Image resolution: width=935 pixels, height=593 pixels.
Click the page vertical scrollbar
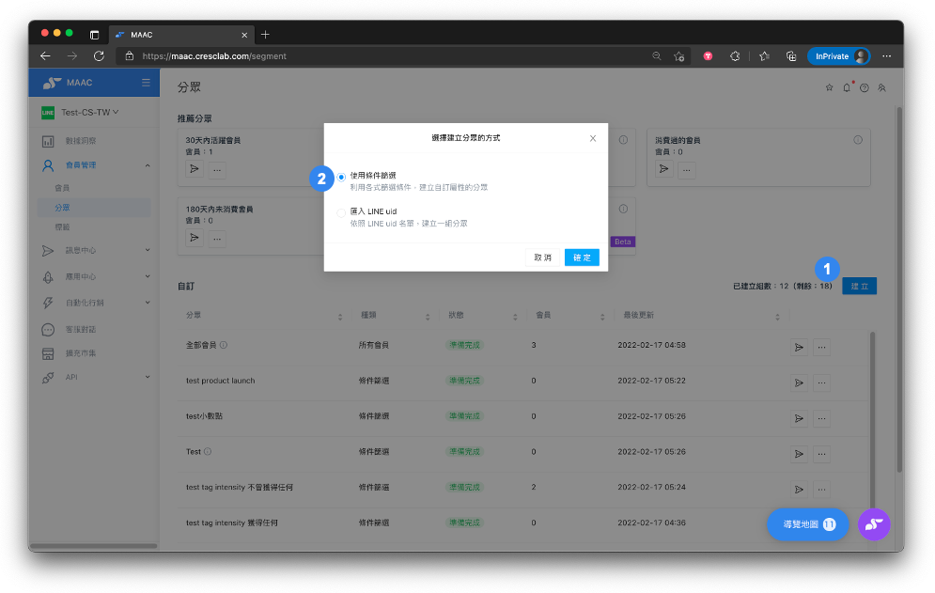click(899, 289)
